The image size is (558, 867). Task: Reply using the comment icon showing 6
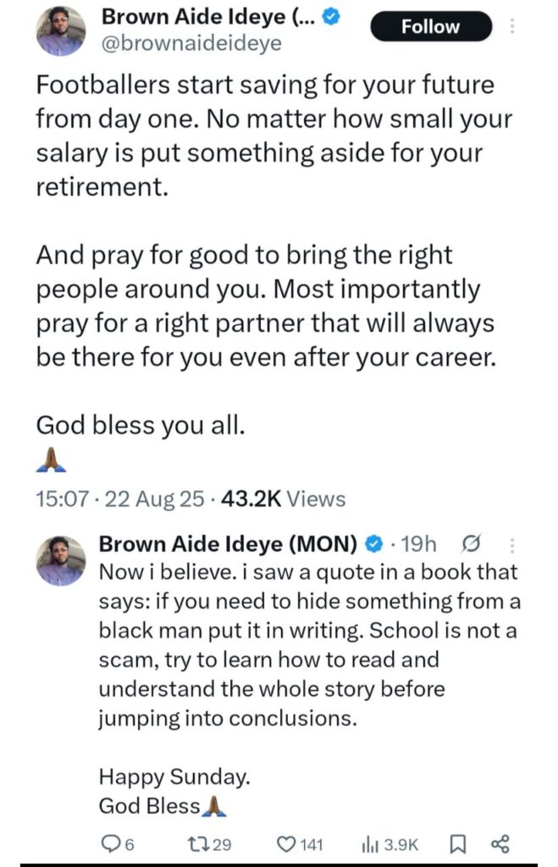117,844
